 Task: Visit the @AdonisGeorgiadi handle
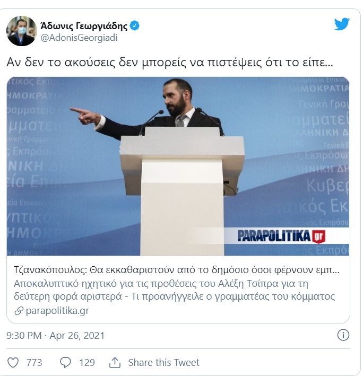(79, 38)
